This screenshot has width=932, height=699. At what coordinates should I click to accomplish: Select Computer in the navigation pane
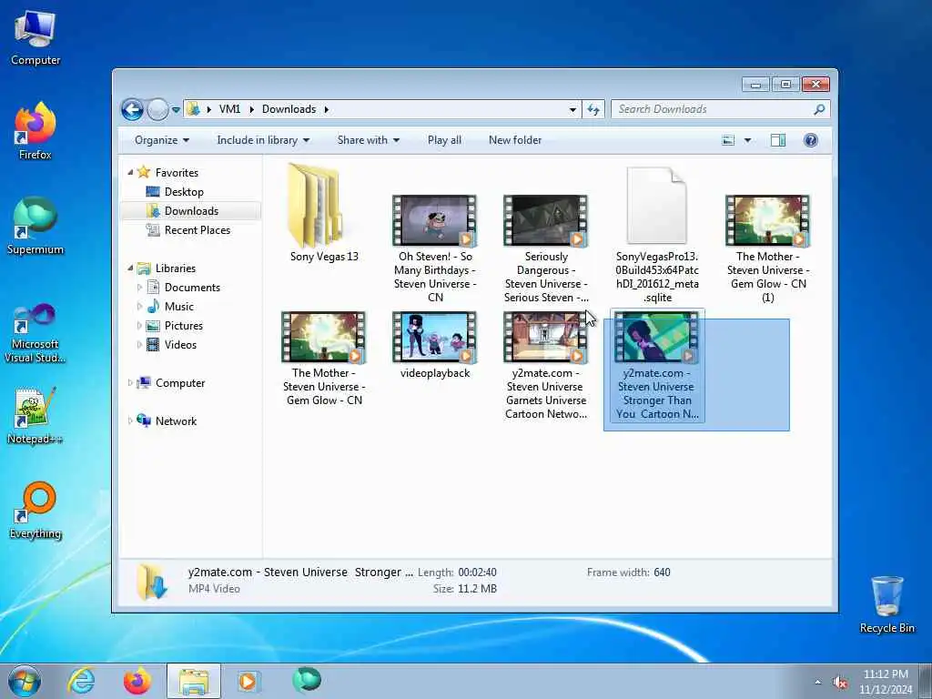point(180,383)
